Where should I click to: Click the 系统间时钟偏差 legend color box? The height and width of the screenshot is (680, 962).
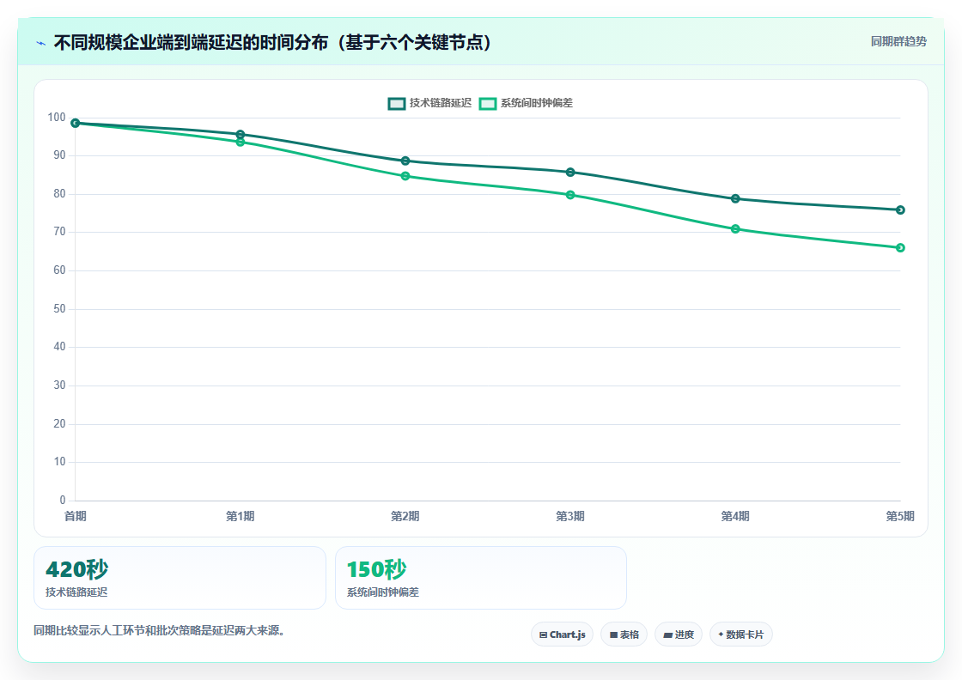click(x=488, y=104)
